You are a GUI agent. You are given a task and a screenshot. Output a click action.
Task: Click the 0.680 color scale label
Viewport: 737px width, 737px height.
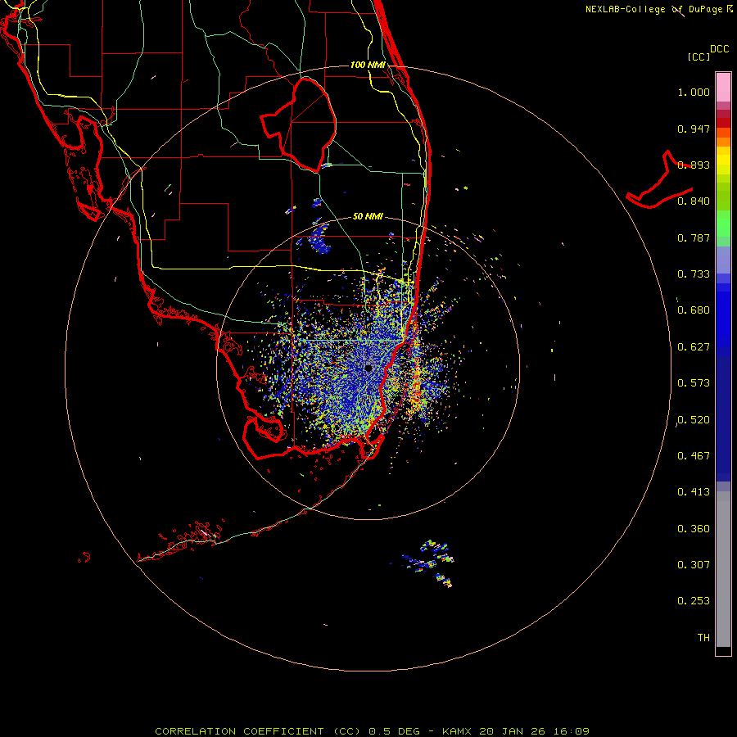click(x=694, y=310)
